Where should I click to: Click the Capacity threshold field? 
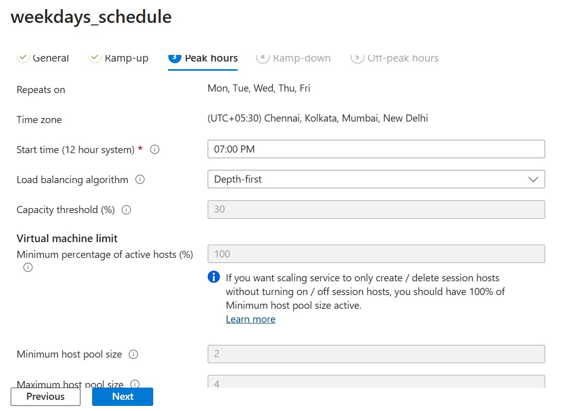click(376, 210)
